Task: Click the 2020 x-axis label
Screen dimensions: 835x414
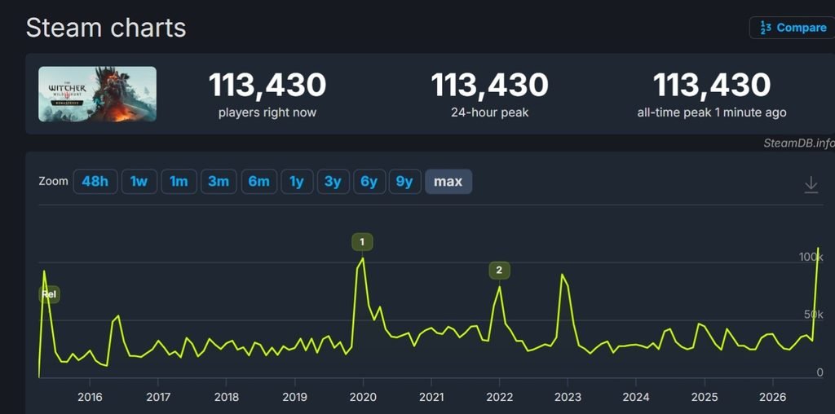Action: 363,397
